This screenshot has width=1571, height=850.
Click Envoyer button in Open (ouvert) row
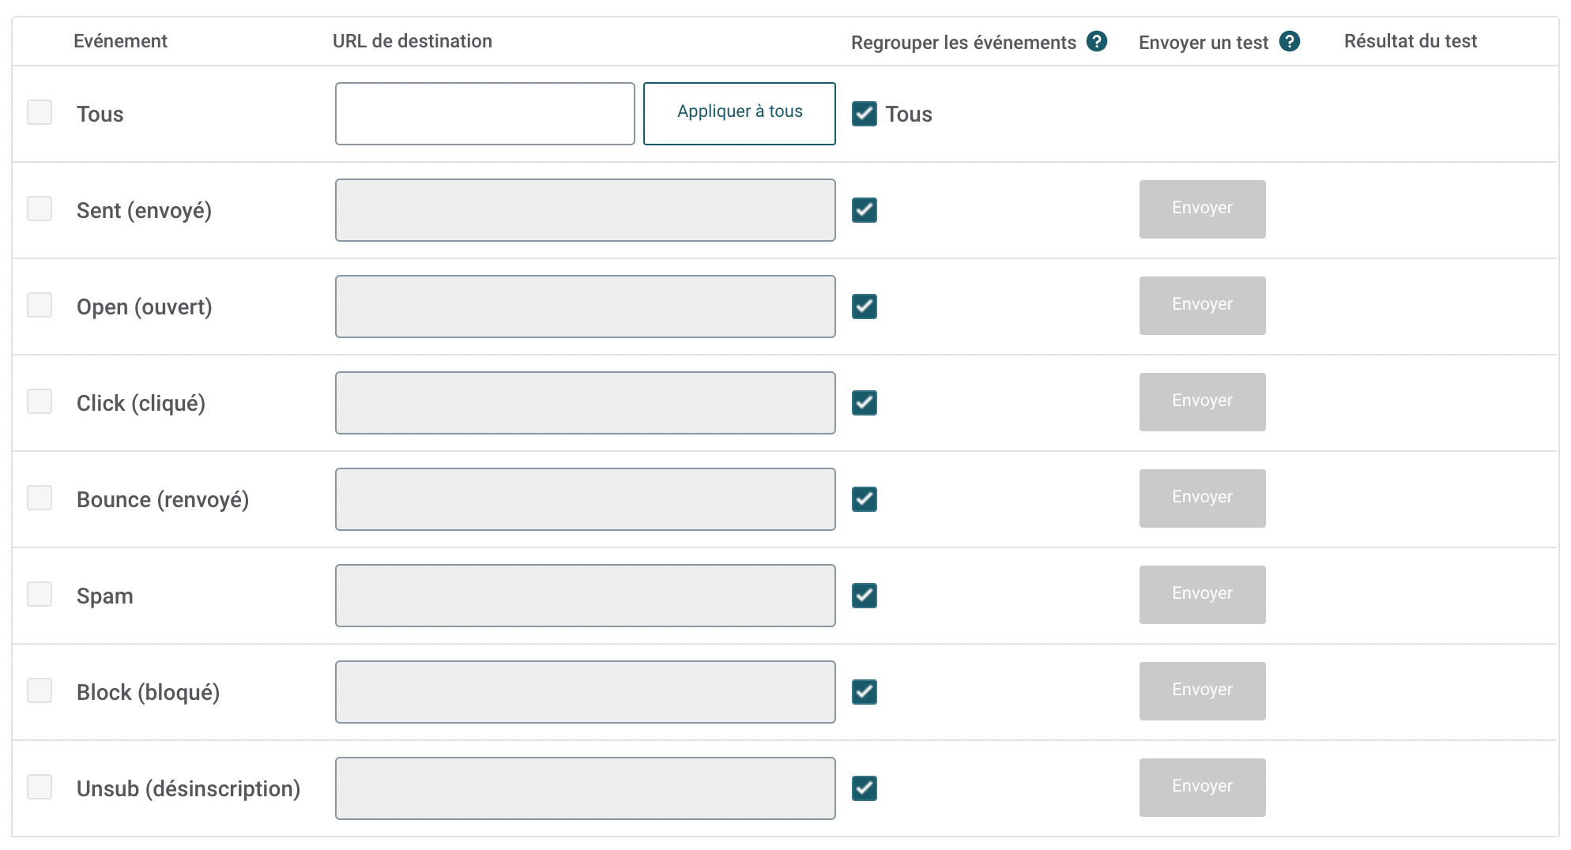[x=1203, y=306]
